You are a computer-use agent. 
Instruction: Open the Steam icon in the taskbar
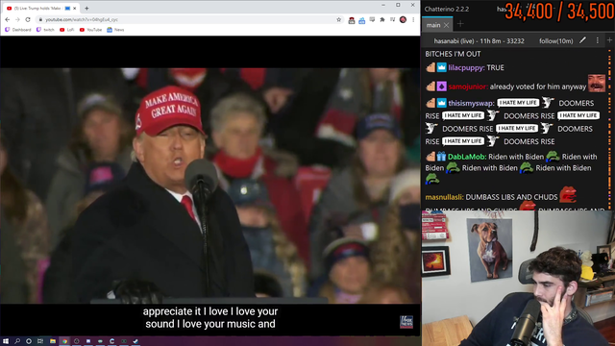click(x=135, y=341)
